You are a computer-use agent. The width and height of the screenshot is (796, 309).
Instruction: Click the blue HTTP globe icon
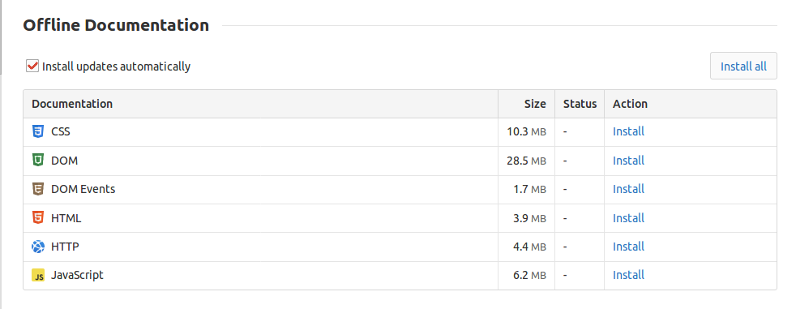tap(38, 247)
